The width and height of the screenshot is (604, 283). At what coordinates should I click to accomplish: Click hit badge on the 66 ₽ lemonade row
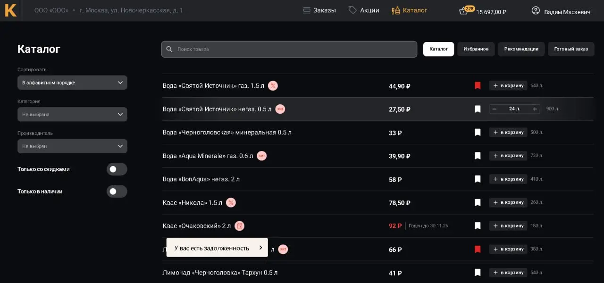[283, 249]
